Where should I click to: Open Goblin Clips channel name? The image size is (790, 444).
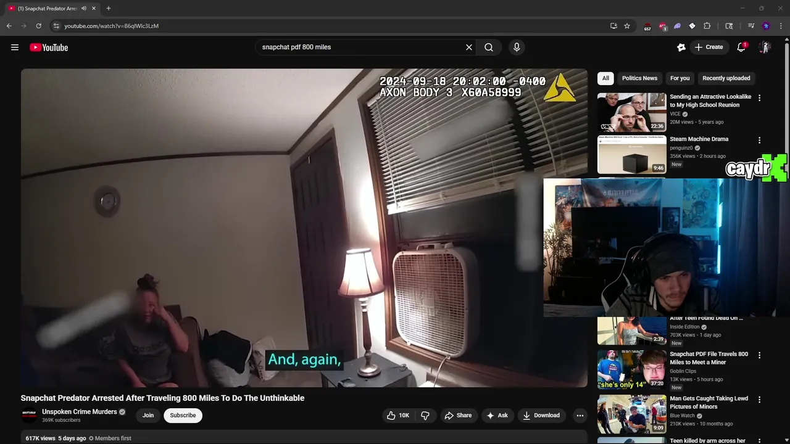pos(683,371)
